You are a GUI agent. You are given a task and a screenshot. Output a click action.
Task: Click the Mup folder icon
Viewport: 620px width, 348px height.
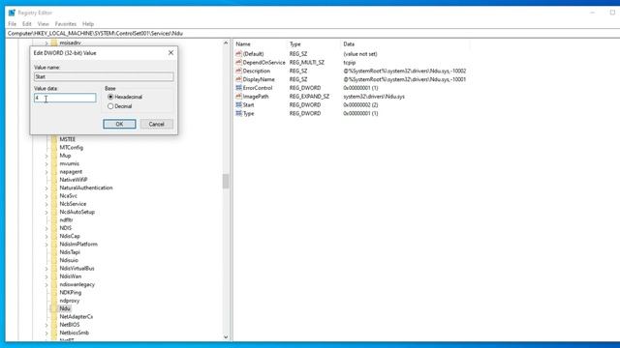tap(54, 156)
